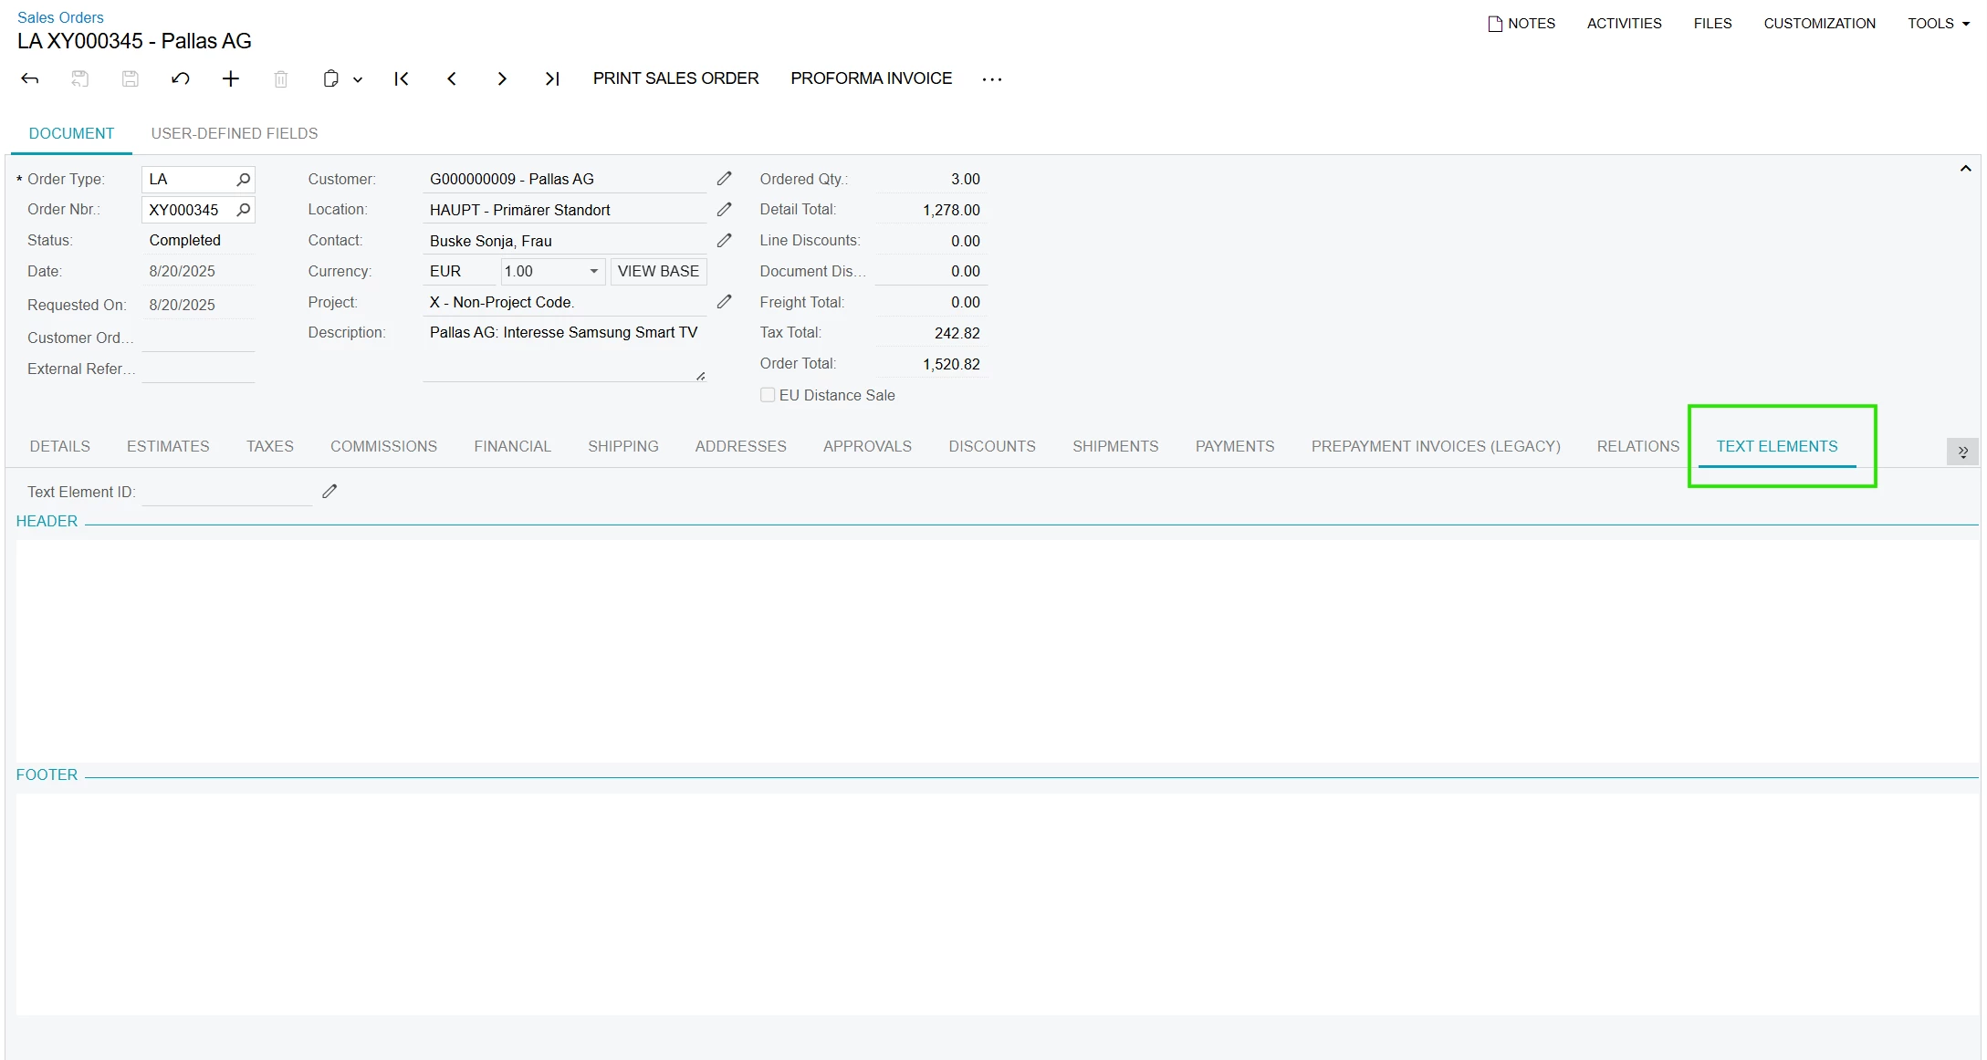Toggle the EU Distance Sale checkbox
The image size is (1987, 1060).
tap(768, 395)
